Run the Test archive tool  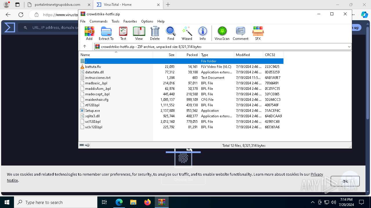(x=123, y=33)
